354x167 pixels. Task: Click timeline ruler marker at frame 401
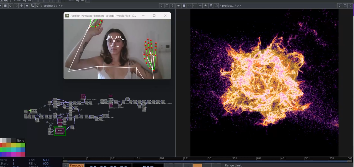pos(259,158)
